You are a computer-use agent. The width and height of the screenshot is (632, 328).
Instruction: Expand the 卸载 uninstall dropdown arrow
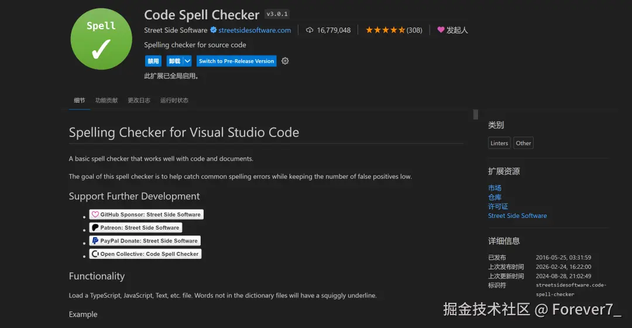187,61
